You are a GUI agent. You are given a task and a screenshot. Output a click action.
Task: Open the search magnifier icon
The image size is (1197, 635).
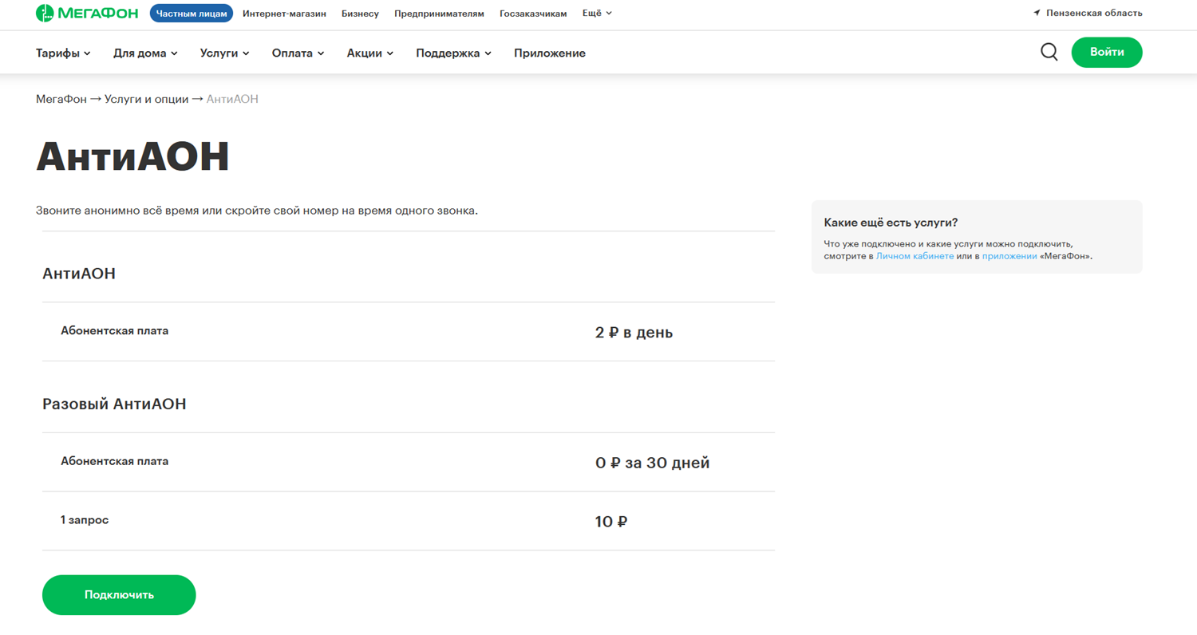1049,53
